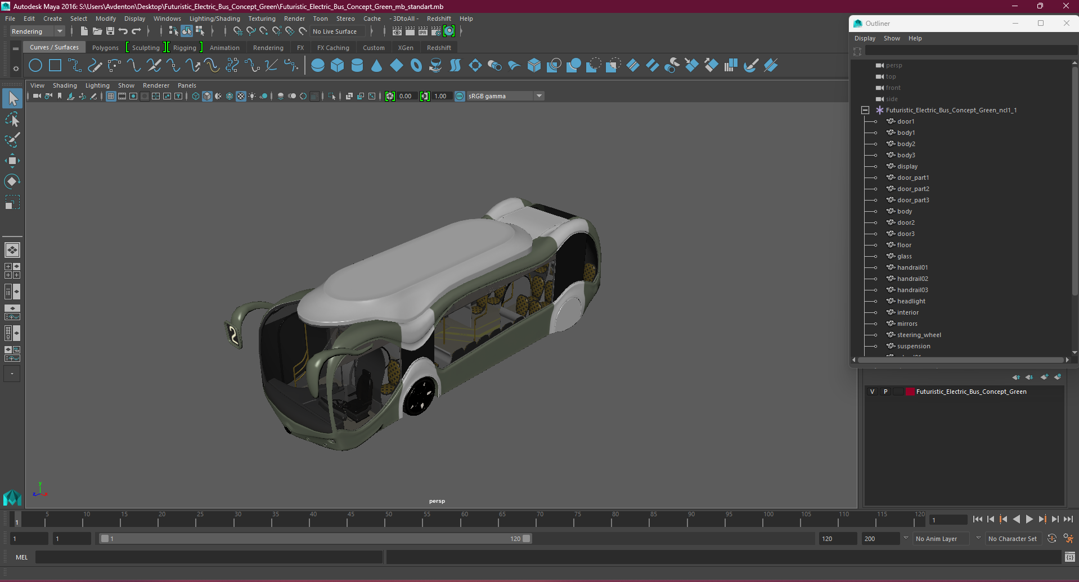
Task: Activate the Rotate tool in toolbox
Action: pos(12,181)
